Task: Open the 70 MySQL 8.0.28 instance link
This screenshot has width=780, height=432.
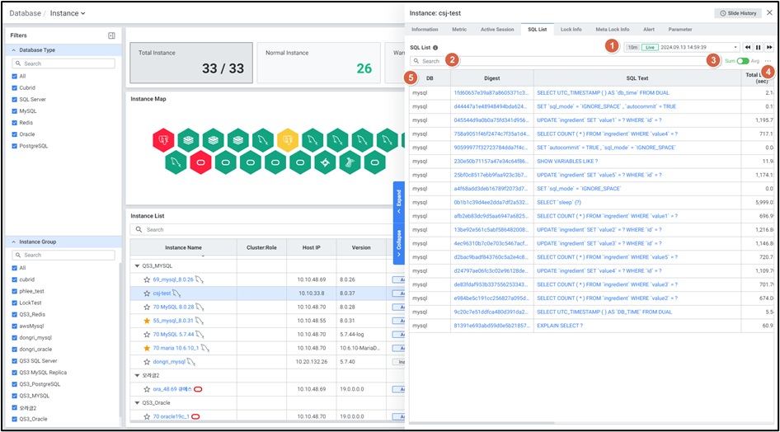Action: [173, 307]
